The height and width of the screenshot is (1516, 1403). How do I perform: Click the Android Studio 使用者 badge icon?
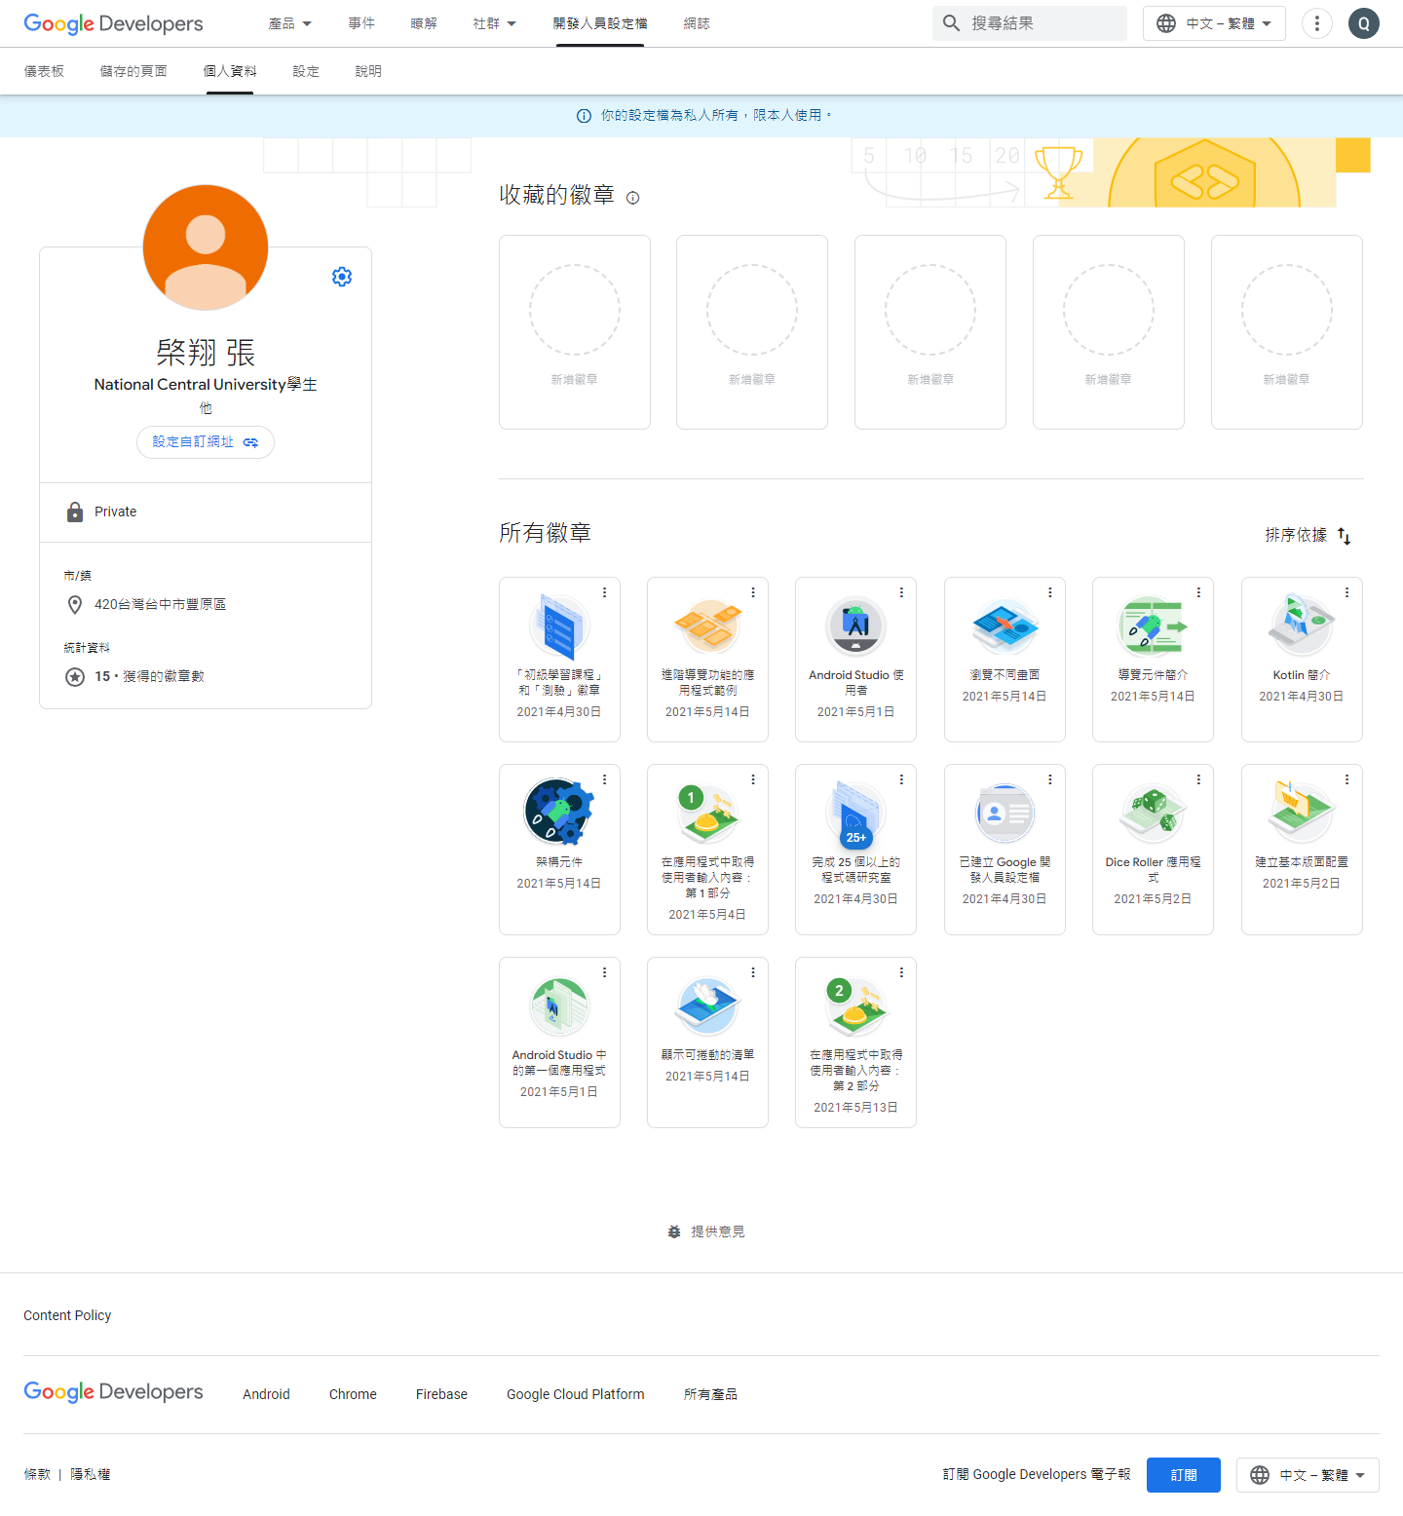855,626
